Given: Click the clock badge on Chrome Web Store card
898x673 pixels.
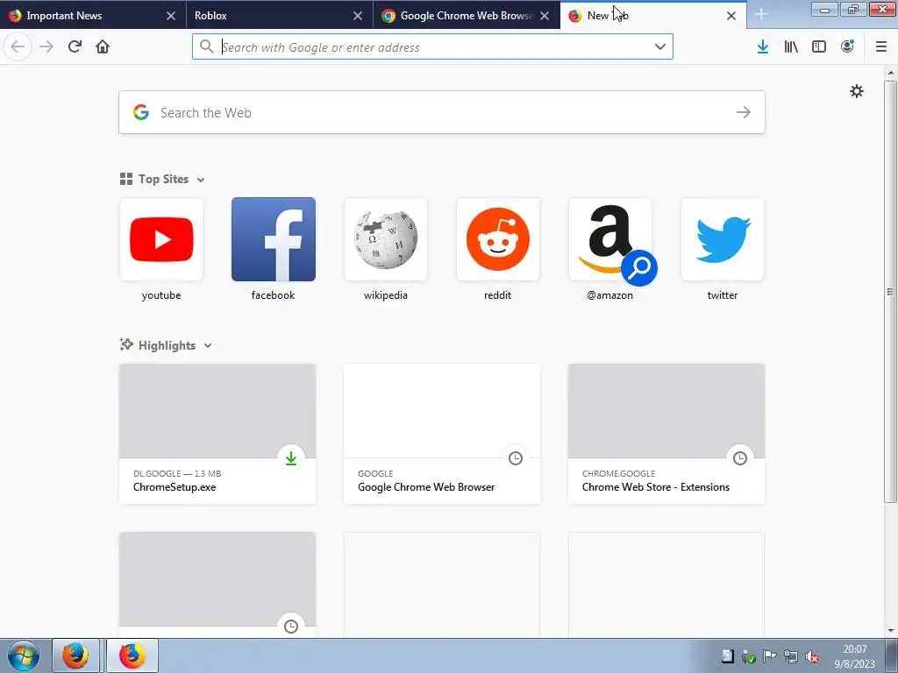Looking at the screenshot, I should pos(740,457).
